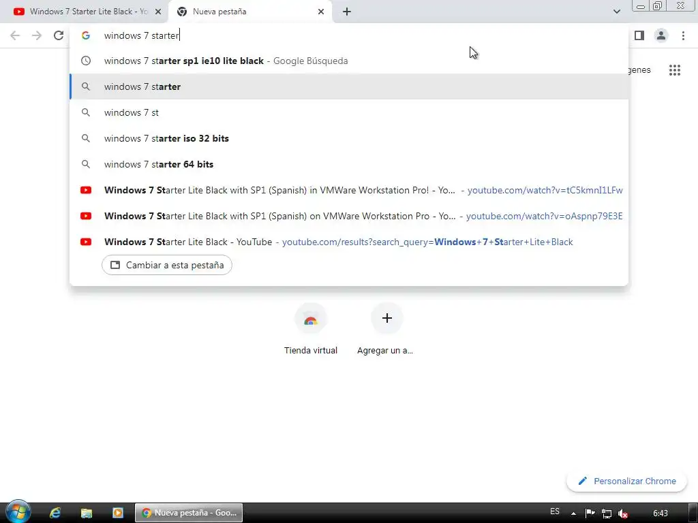Close the Windows 7 Starter Lite Black tab
This screenshot has width=698, height=523.
(x=158, y=12)
